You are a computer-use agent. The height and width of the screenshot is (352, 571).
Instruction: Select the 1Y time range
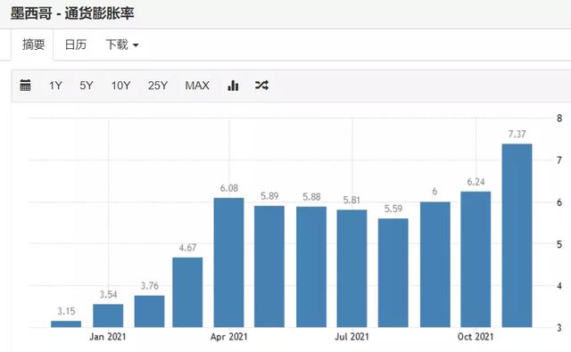click(x=55, y=86)
